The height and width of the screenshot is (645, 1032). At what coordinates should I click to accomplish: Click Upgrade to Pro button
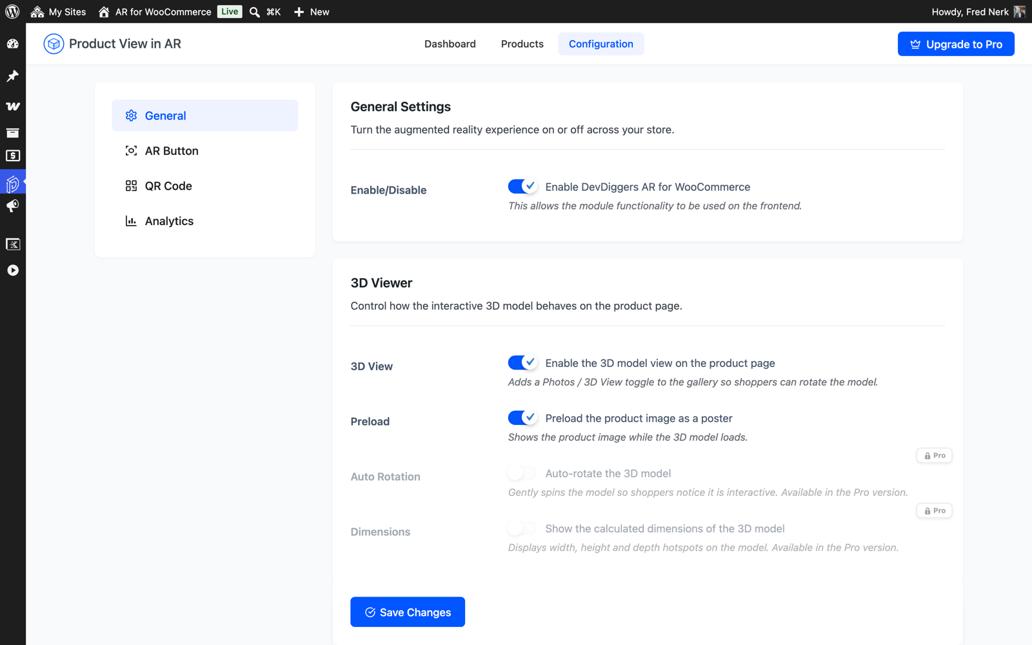(956, 44)
